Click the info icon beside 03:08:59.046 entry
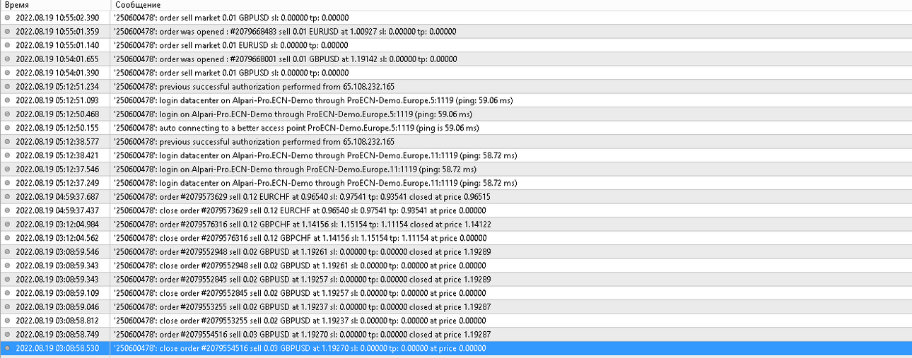 point(8,307)
